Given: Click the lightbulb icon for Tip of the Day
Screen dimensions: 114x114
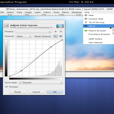Looking at the screenshot, I should click(86, 23).
